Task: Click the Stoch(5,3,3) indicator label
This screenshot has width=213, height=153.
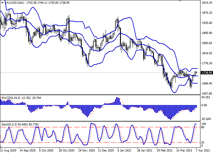Action: click(9, 125)
